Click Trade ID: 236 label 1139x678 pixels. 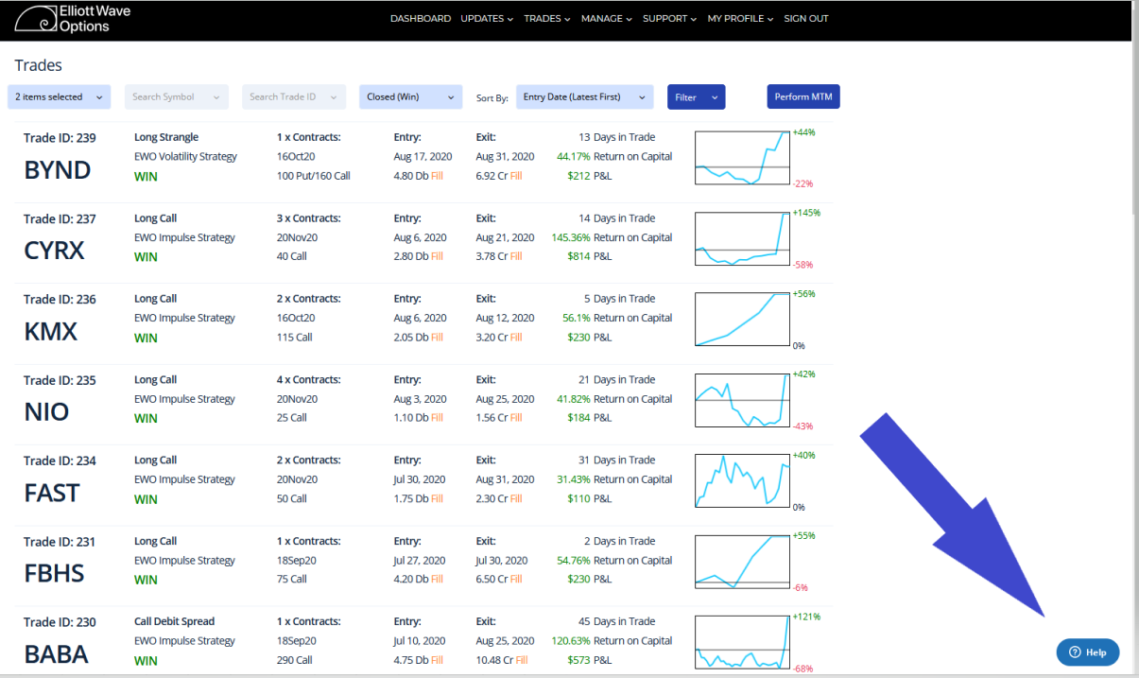[60, 299]
